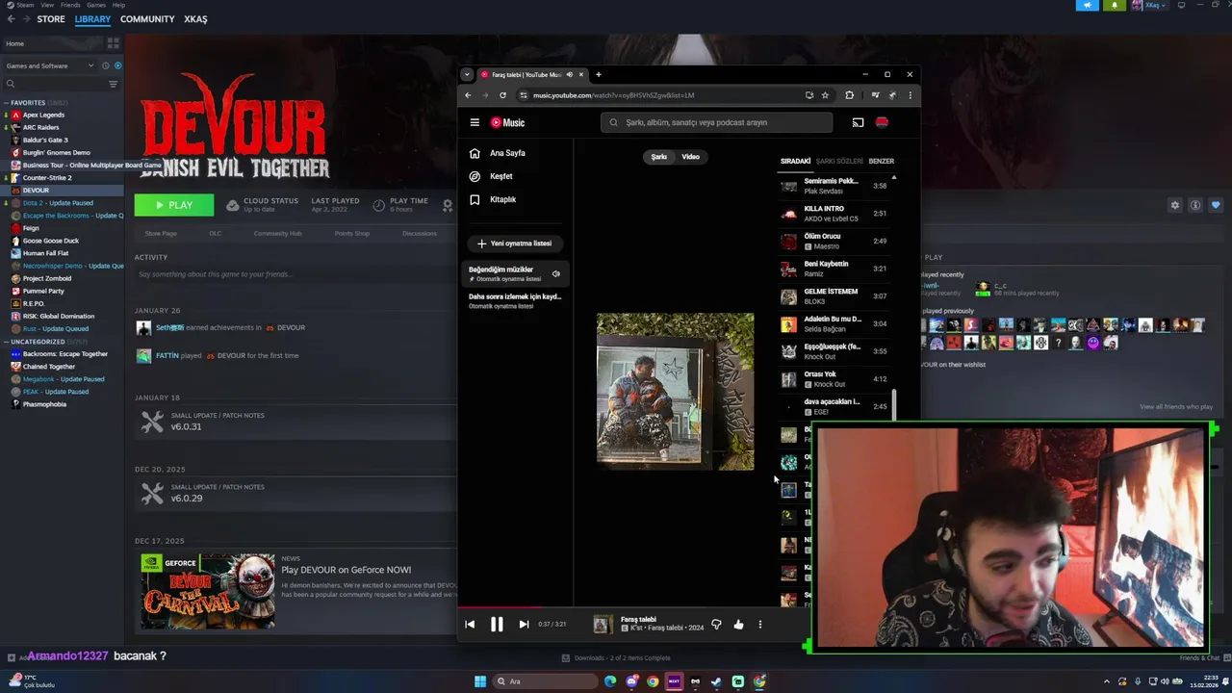Open the Friends menu in Steam
This screenshot has width=1232, height=693.
point(70,5)
